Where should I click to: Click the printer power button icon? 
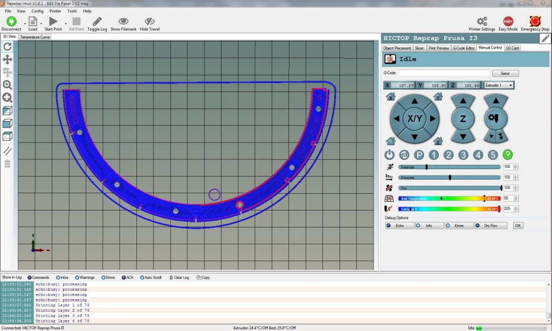(x=390, y=155)
